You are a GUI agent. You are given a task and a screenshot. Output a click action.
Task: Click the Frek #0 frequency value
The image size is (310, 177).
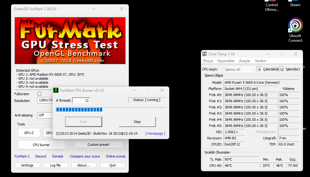coord(250,95)
